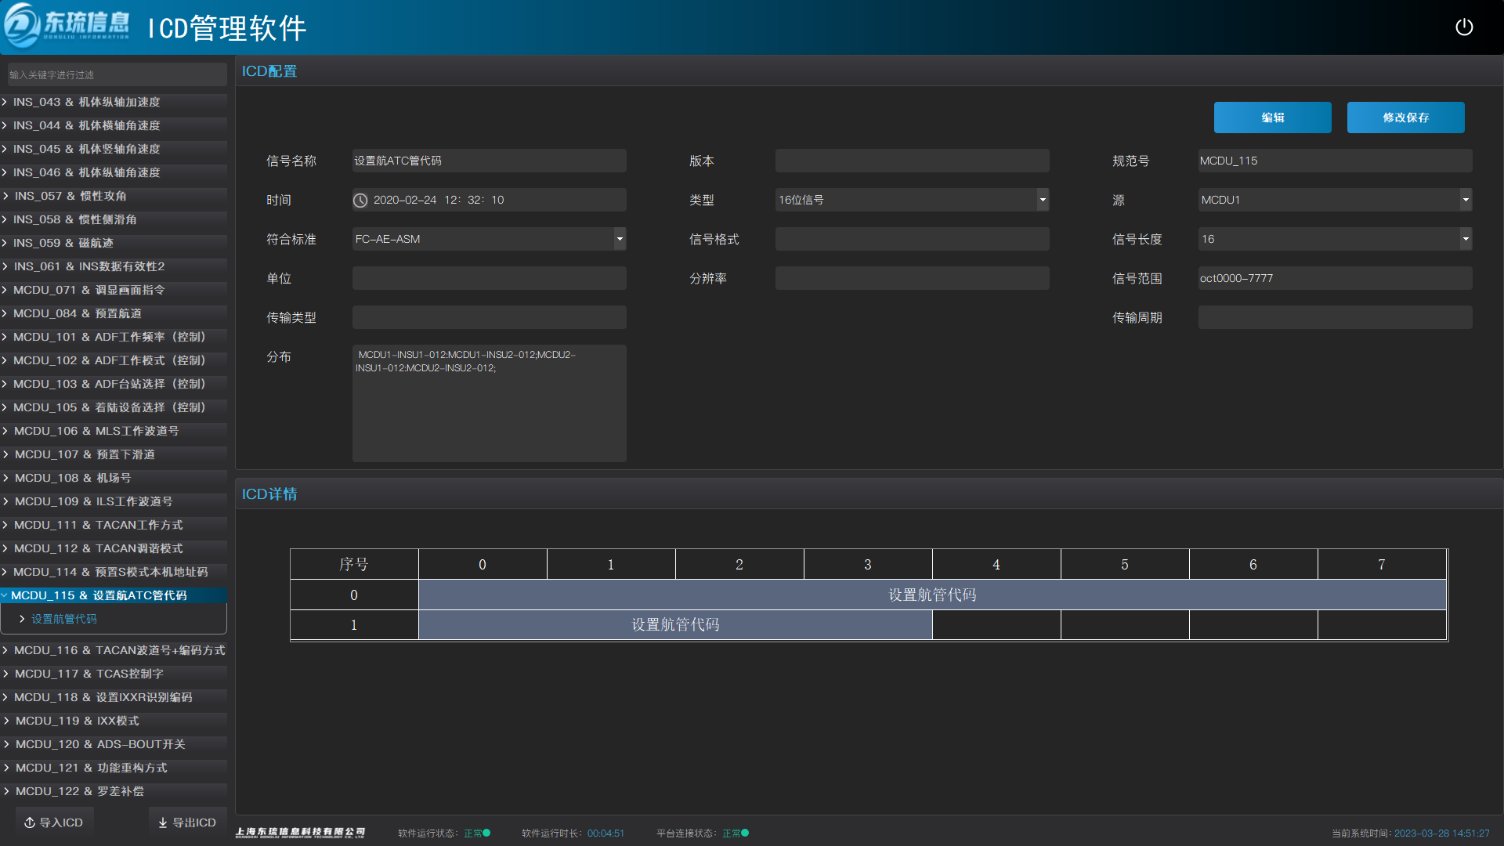Click the power icon in the header
Screen dimensions: 1504x846
click(1463, 27)
